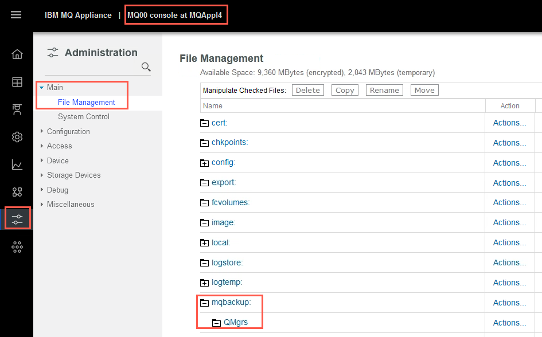The height and width of the screenshot is (337, 542).
Task: Open the QMgrs folder link
Action: tap(236, 323)
